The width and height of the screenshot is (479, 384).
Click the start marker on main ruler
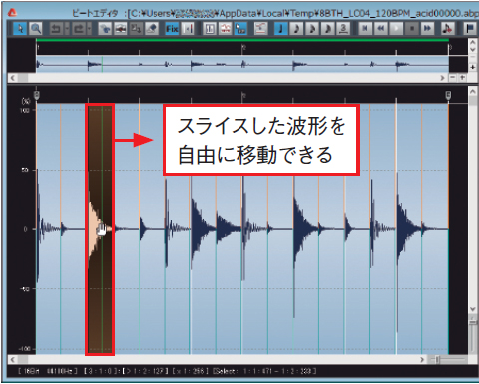[x=37, y=95]
